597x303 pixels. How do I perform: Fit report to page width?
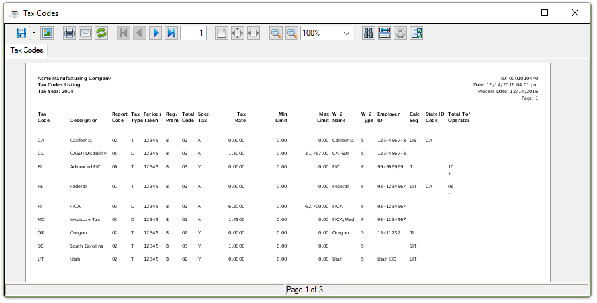[x=253, y=33]
